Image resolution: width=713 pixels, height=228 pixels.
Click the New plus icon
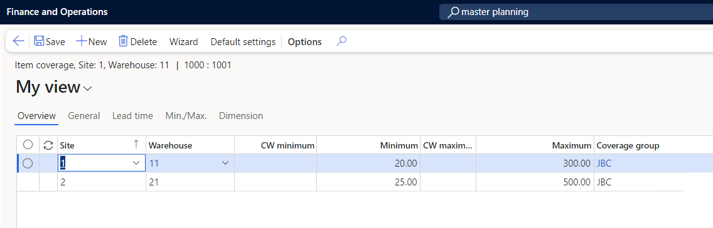(82, 41)
